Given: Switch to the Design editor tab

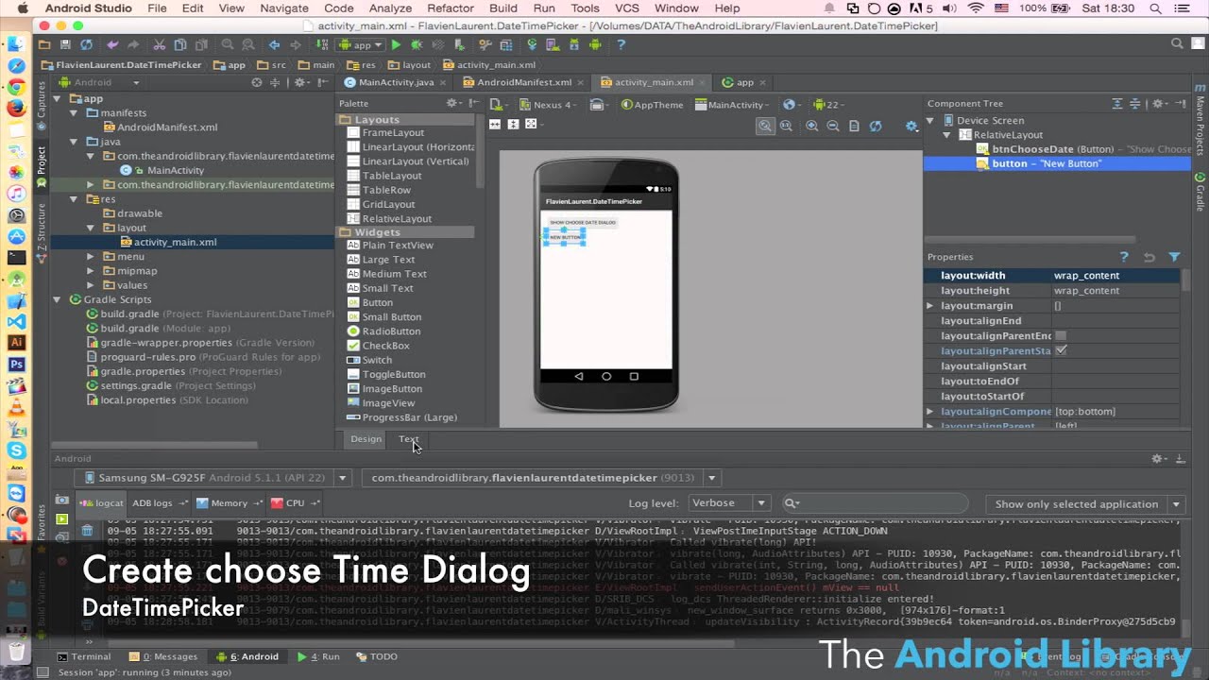Looking at the screenshot, I should 366,439.
